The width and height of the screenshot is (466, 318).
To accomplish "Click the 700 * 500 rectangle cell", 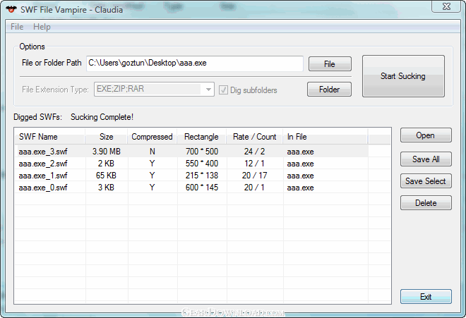I will pyautogui.click(x=202, y=152).
